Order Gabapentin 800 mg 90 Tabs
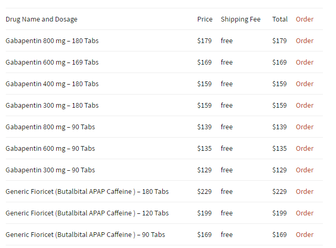336x248 pixels. pos(304,127)
